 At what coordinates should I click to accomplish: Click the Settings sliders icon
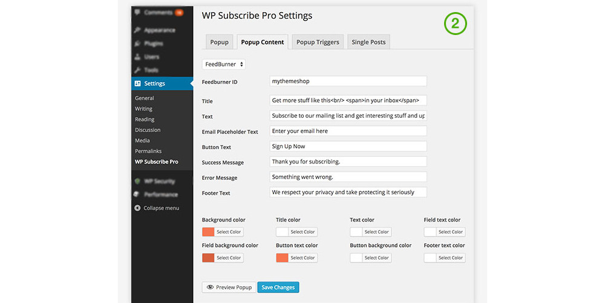pyautogui.click(x=137, y=83)
